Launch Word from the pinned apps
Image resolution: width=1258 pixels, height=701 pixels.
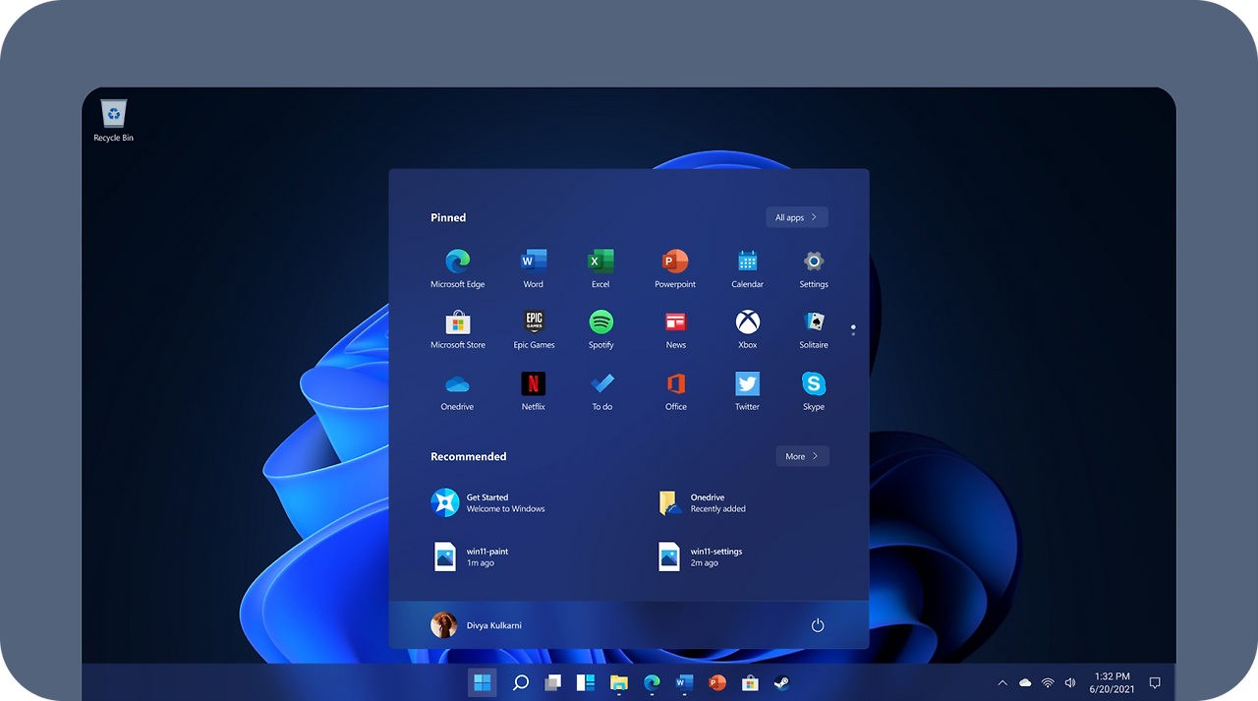[x=533, y=268]
